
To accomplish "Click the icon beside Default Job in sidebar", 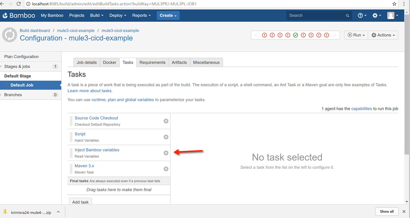I will tap(7, 85).
